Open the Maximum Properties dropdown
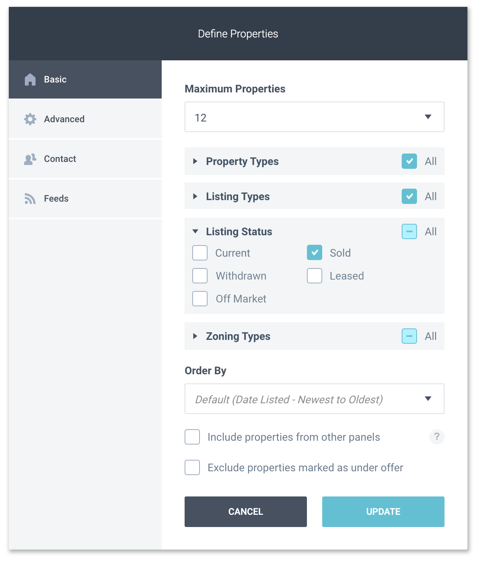The image size is (477, 561). click(315, 117)
